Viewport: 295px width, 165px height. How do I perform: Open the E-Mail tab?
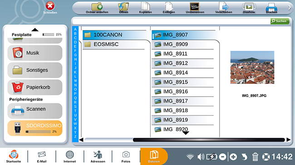point(42,156)
